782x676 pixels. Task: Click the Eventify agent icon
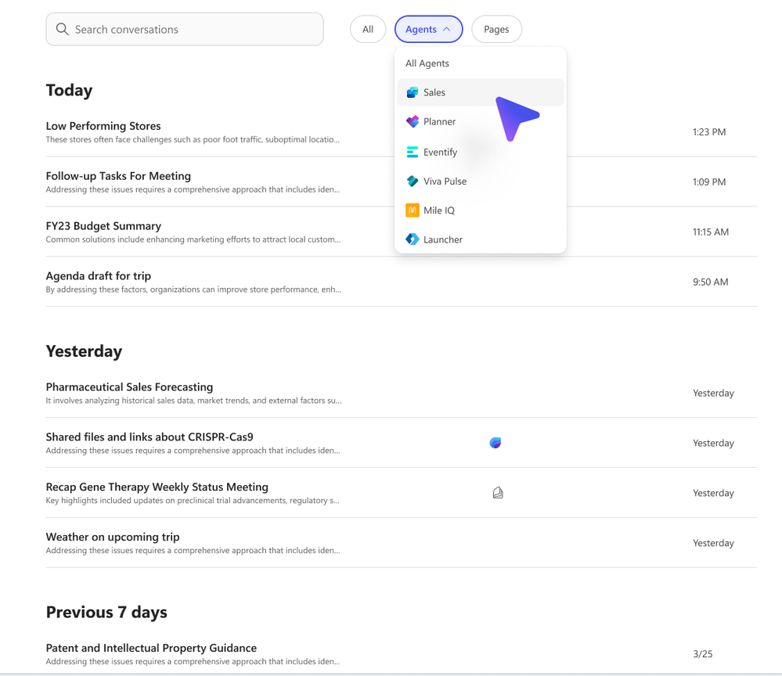[413, 152]
